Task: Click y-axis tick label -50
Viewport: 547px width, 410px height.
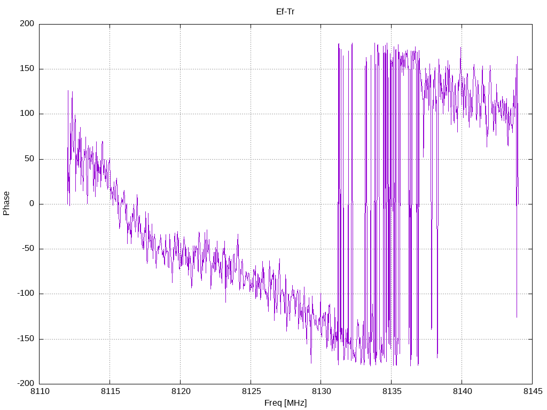Action: (x=28, y=249)
